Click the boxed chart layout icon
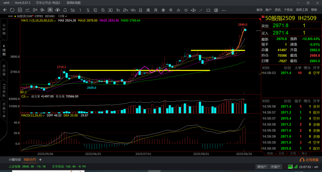Viewport: 322px width, 172px height. (50, 10)
